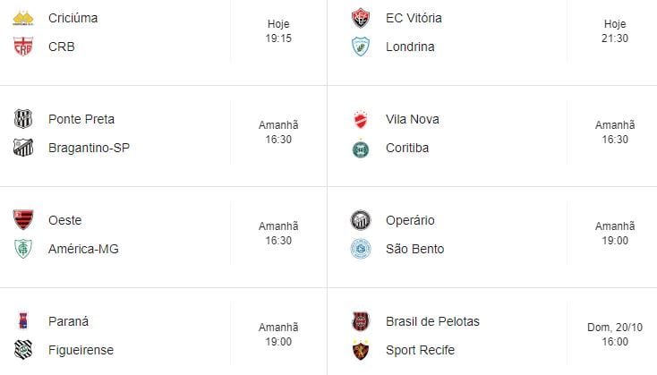Open the Bragantino-SP team name link
Viewport: 657px width, 375px height.
(89, 148)
